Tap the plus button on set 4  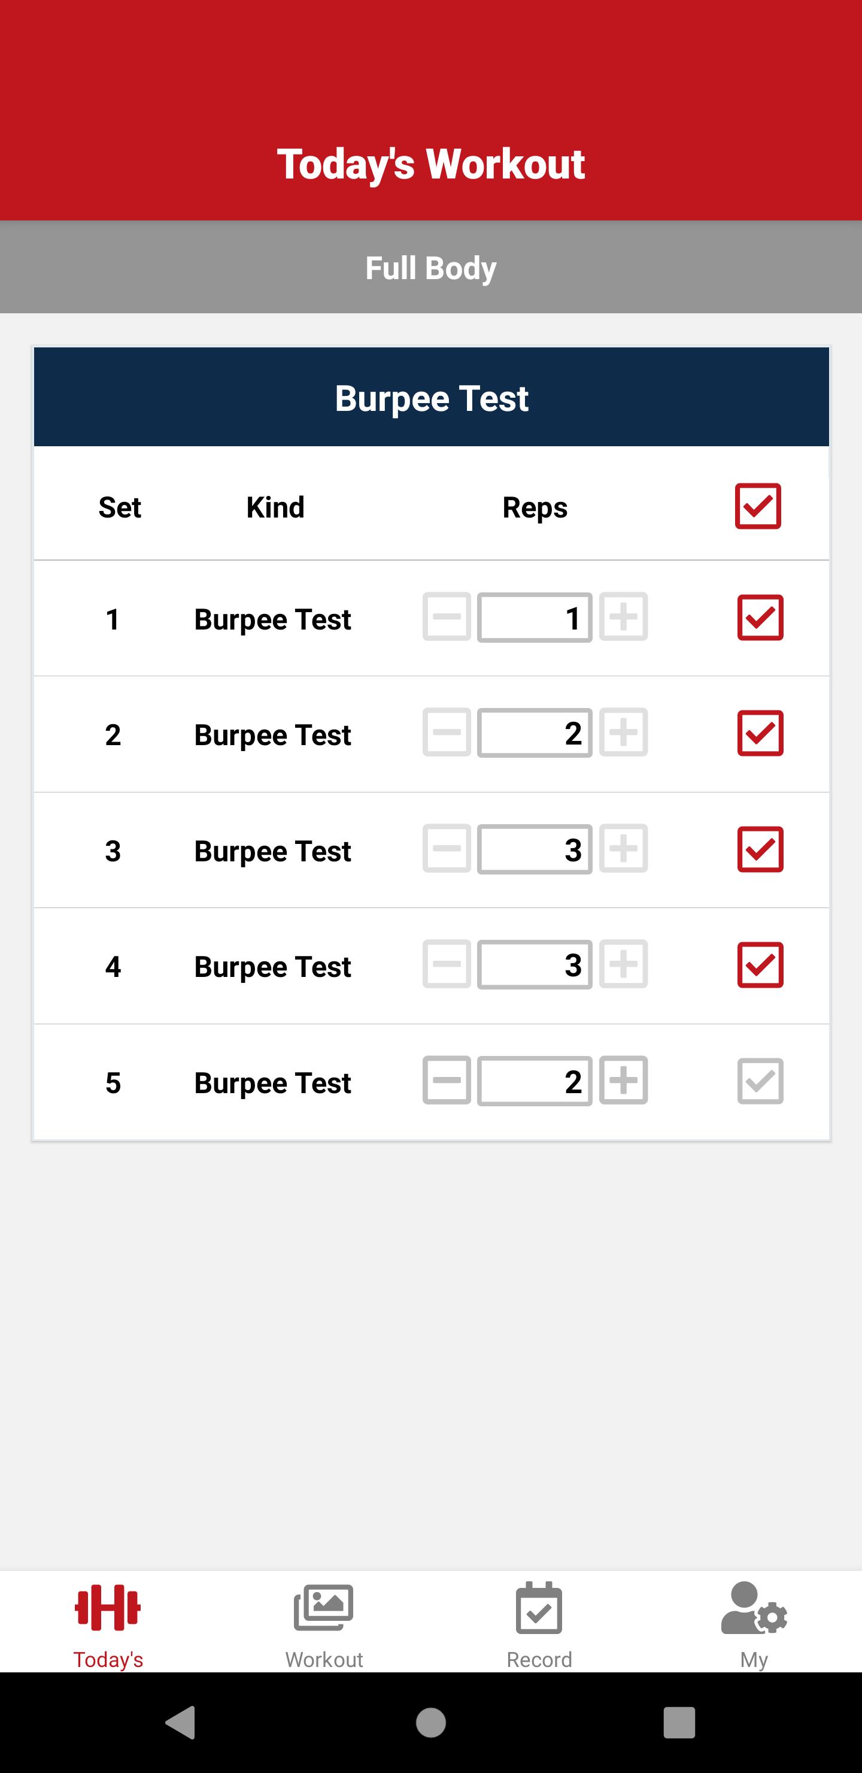coord(623,964)
